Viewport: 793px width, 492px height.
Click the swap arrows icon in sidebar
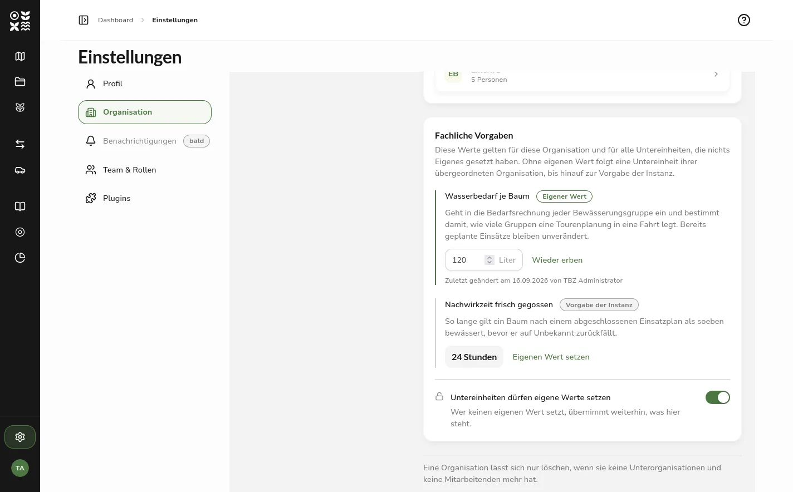[20, 144]
